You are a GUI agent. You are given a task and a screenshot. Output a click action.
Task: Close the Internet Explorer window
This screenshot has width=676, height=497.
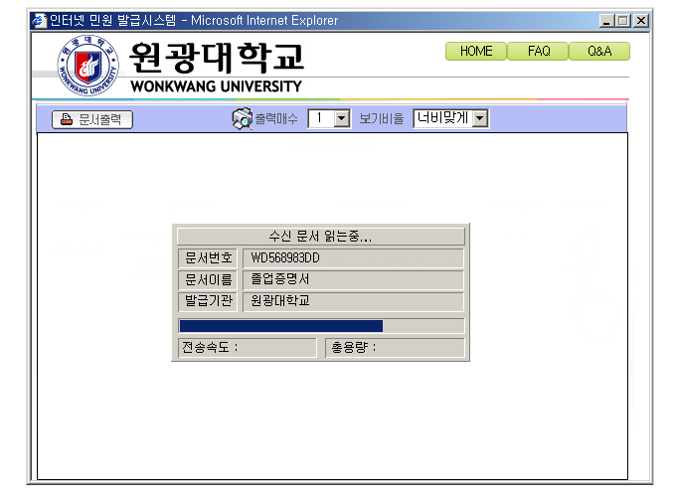click(x=641, y=21)
